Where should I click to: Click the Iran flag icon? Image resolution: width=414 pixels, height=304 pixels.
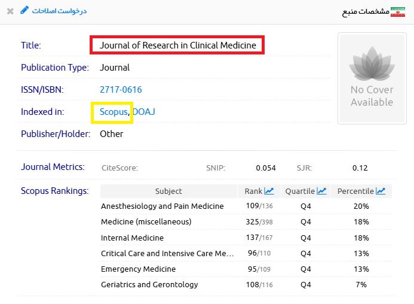pos(397,11)
